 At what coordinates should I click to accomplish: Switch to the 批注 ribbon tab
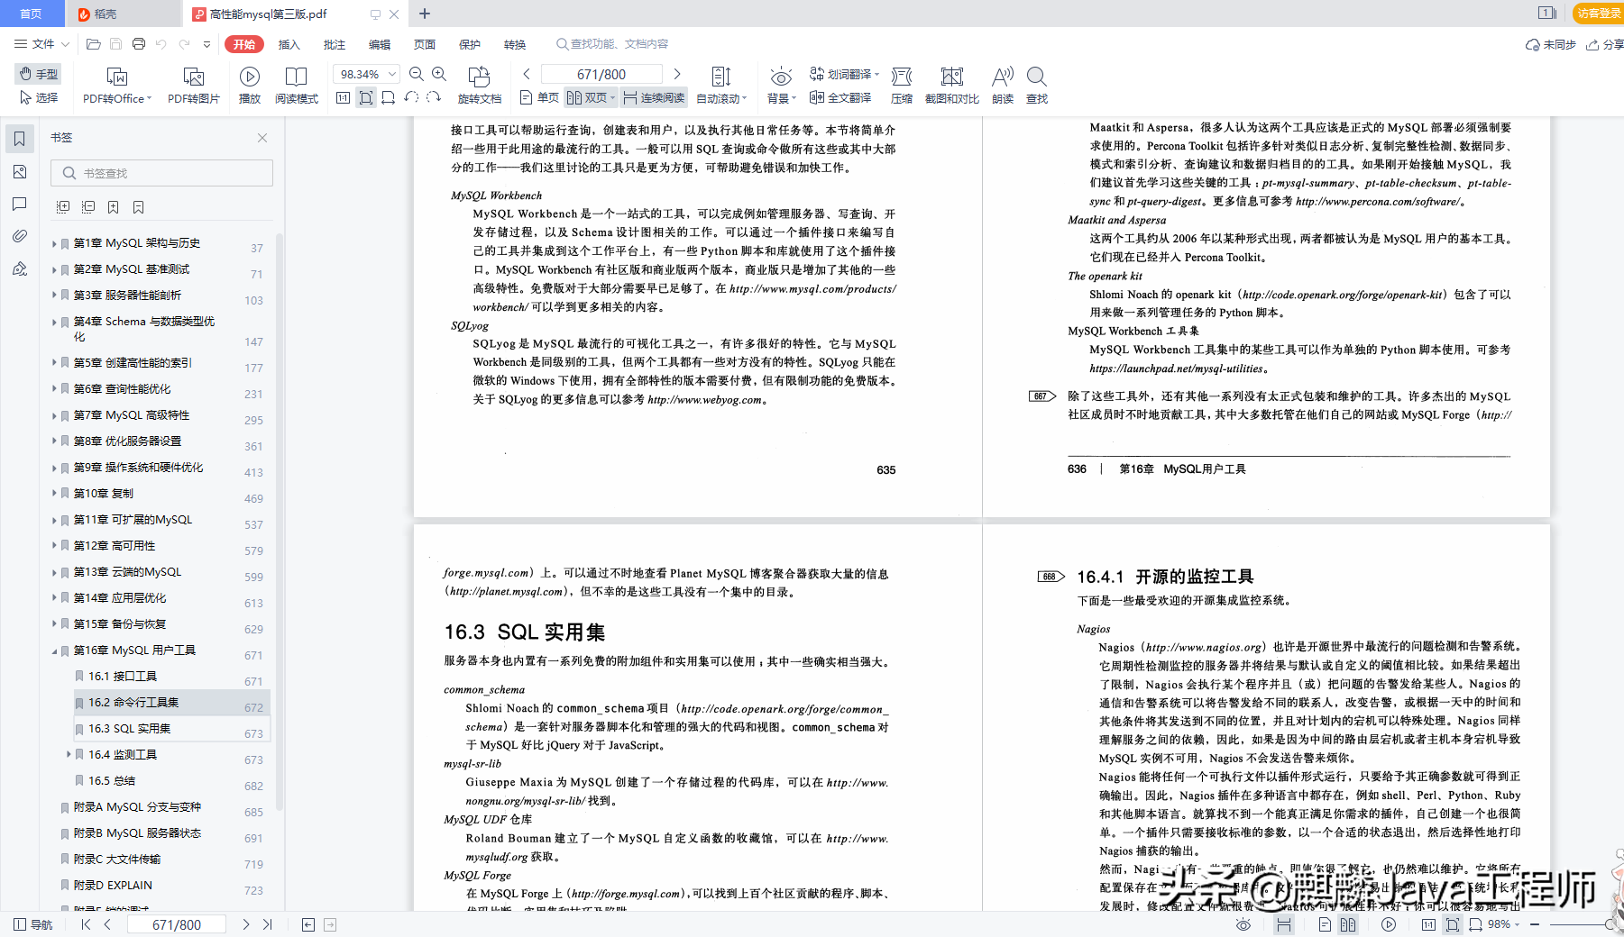[x=334, y=44]
